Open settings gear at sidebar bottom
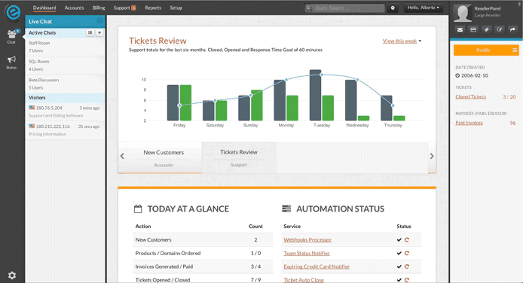The width and height of the screenshot is (523, 283). click(x=12, y=275)
